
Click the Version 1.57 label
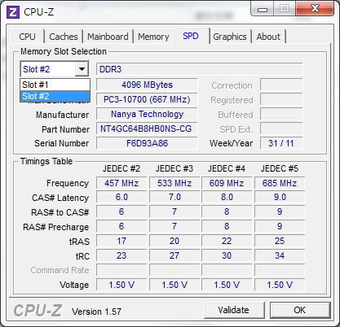point(96,312)
